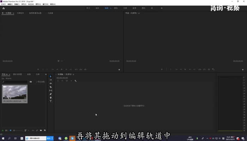Click the Windows Start button
Screen dimensions: 247x141
3,139
